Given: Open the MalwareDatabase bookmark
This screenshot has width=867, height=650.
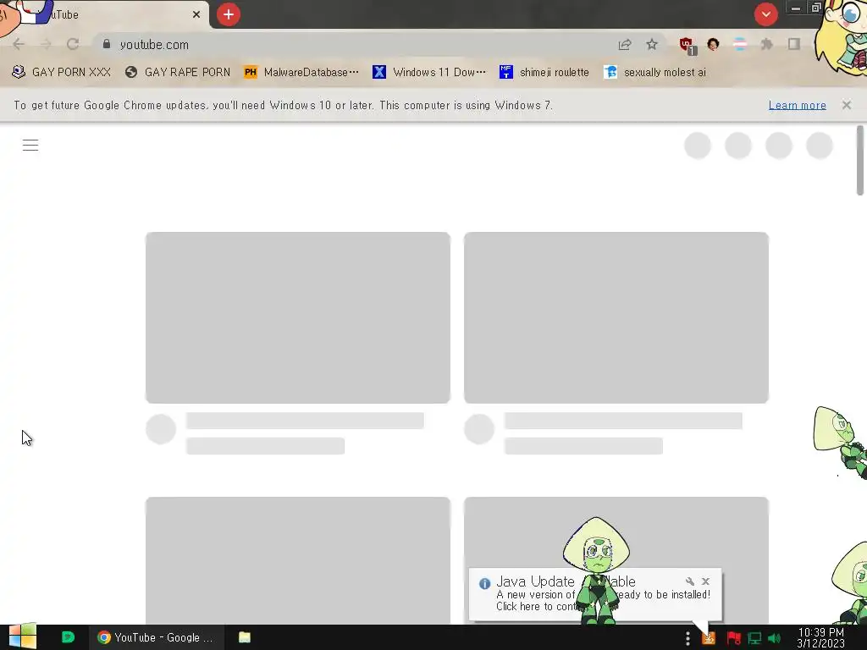Looking at the screenshot, I should [301, 73].
